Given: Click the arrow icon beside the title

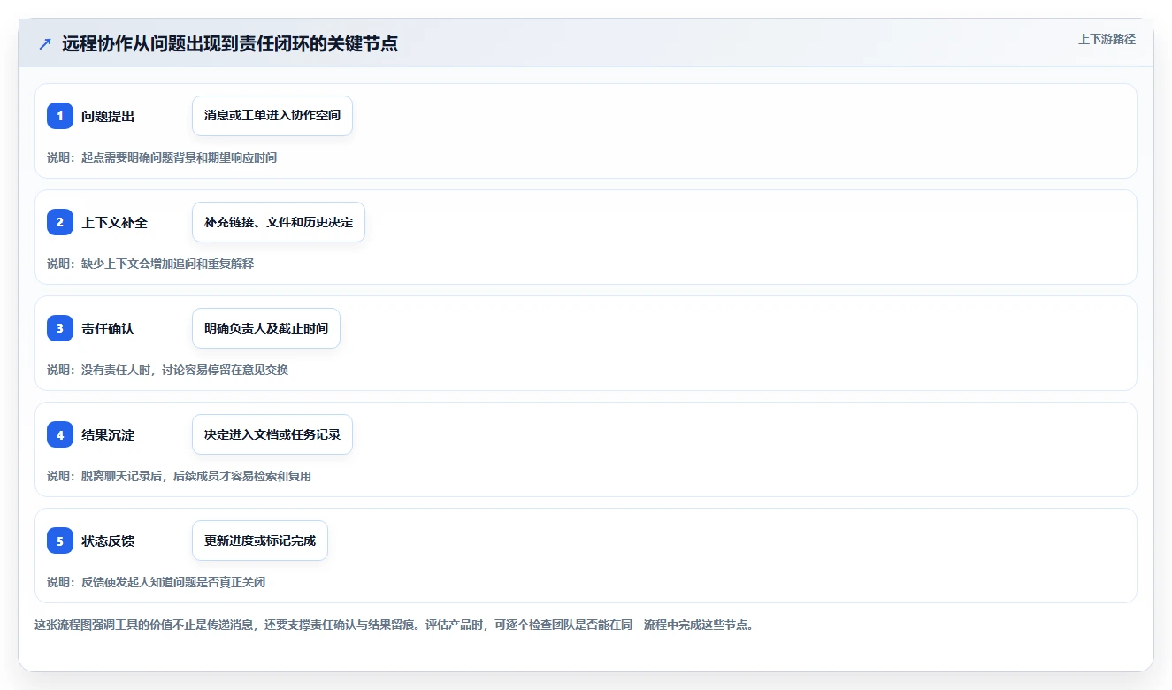Looking at the screenshot, I should [x=45, y=44].
